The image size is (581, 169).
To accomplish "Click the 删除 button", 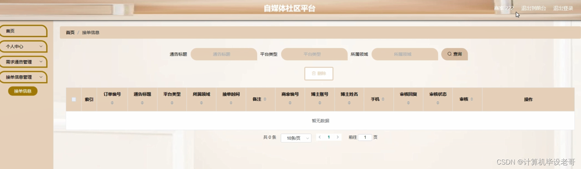I will coord(319,74).
